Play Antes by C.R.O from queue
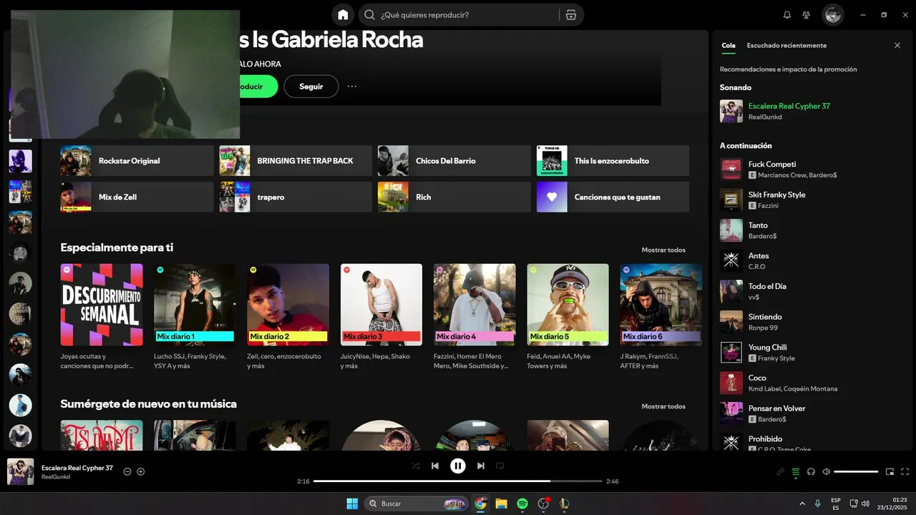Viewport: 916px width, 515px height. [x=813, y=261]
